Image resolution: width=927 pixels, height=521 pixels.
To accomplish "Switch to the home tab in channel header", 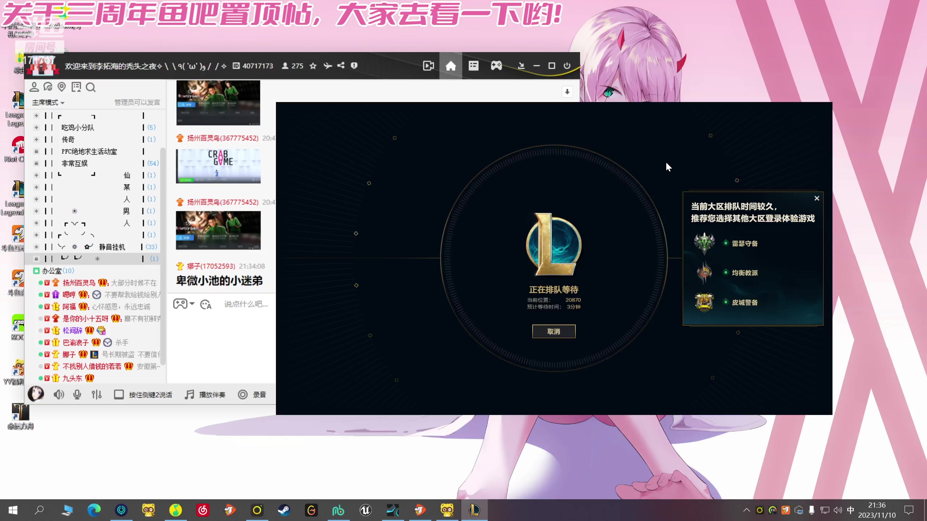I will point(451,65).
